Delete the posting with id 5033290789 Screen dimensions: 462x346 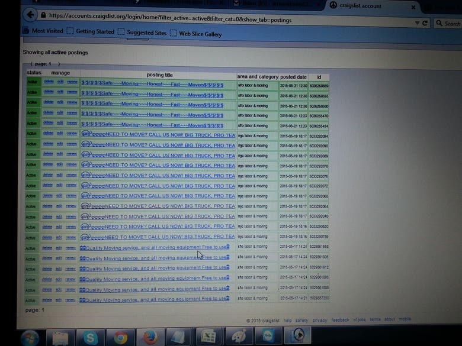(x=47, y=237)
